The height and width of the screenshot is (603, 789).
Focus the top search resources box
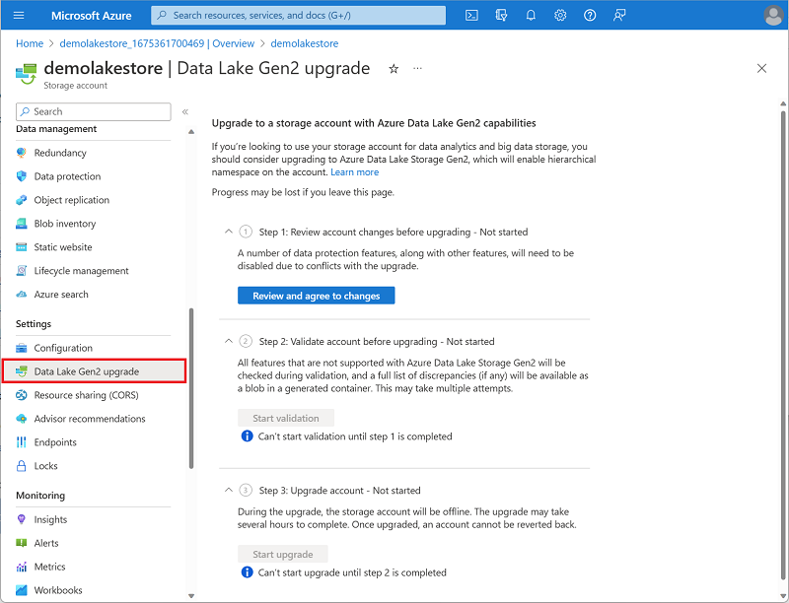point(299,15)
